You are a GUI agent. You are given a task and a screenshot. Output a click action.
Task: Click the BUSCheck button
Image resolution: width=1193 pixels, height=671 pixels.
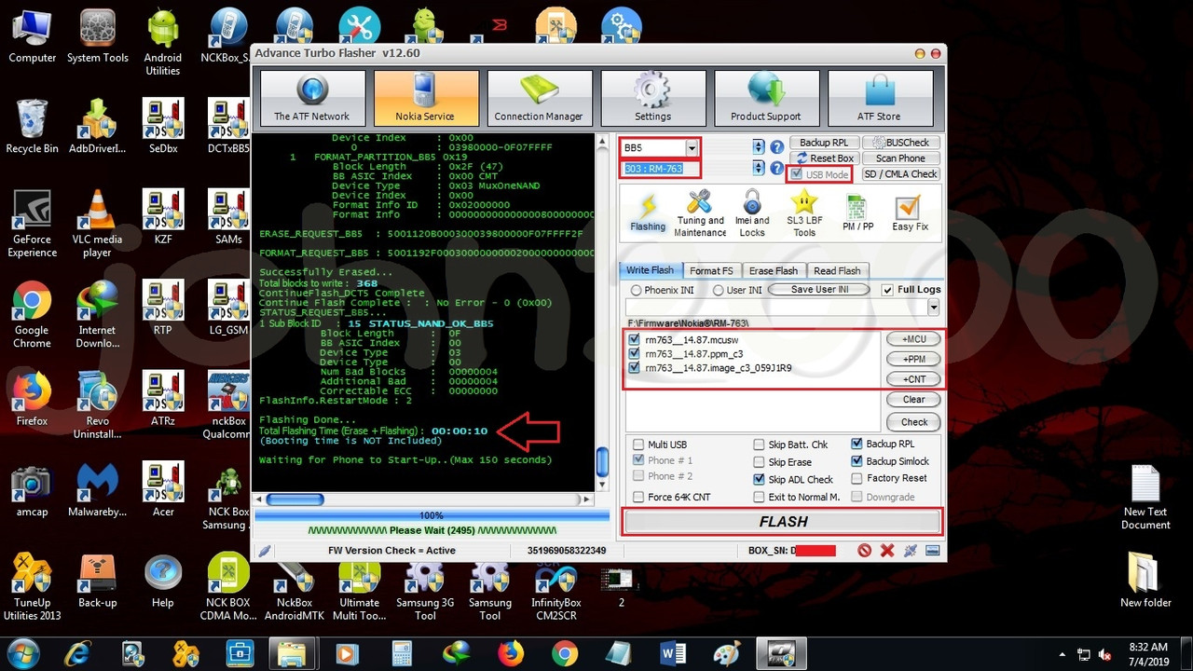[900, 143]
